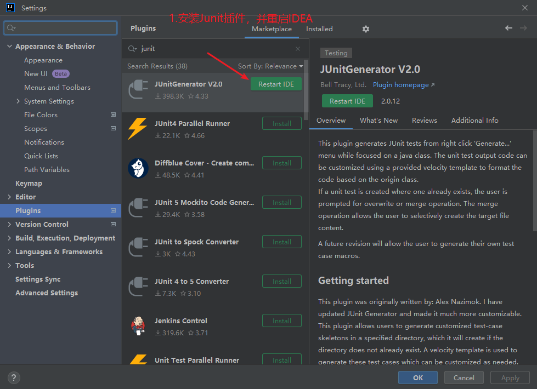Screen dimensions: 537x389
Task: Click the JUnitGenerator V2.0 plugin icon
Action: 138,90
